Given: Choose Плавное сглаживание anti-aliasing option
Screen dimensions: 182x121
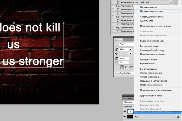Looking at the screenshot, I should (x=151, y=85).
